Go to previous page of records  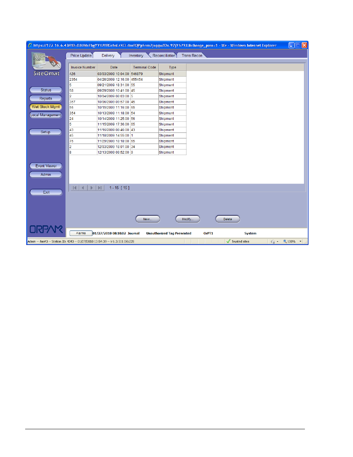[83, 188]
